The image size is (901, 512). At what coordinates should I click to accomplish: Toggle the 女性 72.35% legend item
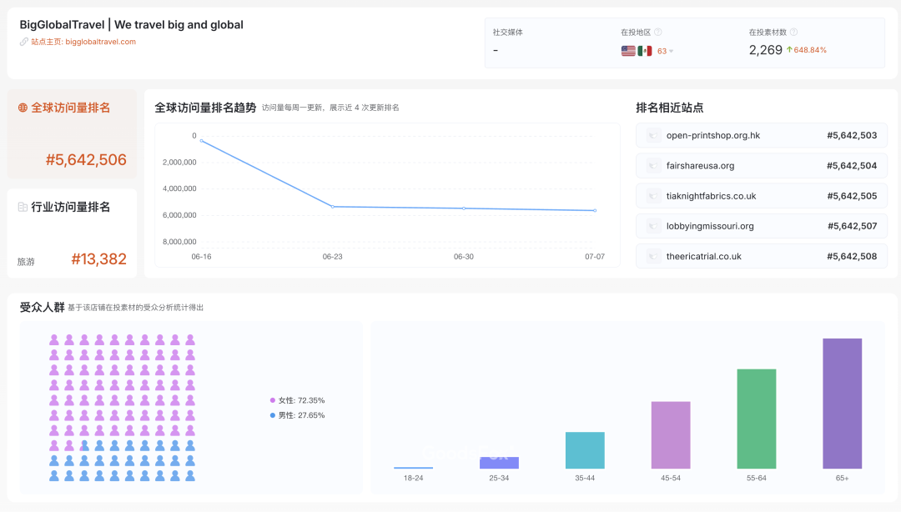pos(300,400)
